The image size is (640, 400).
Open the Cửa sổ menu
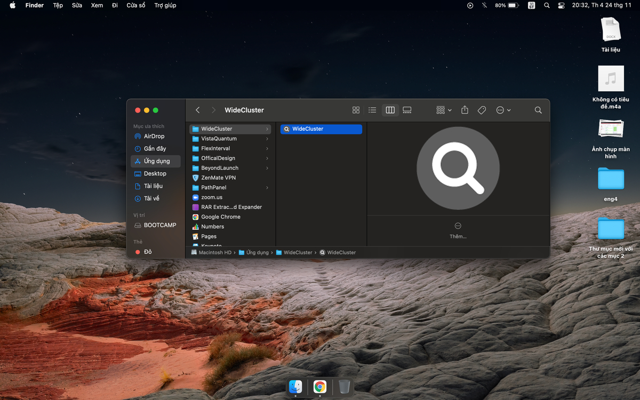coord(136,5)
